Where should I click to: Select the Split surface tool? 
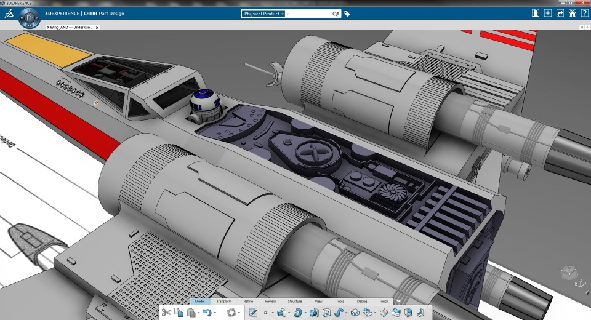(384, 313)
